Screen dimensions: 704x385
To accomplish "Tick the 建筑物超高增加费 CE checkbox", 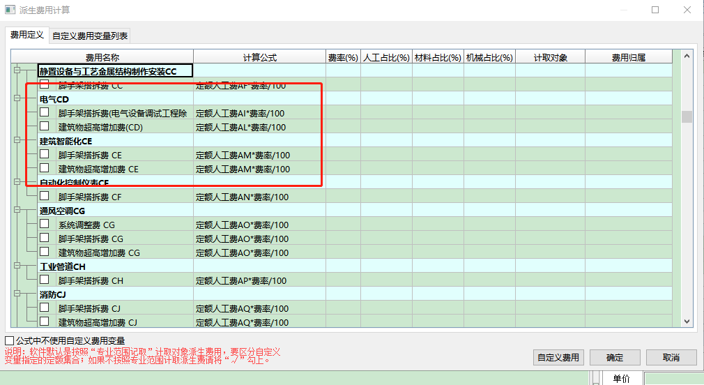I will point(45,167).
